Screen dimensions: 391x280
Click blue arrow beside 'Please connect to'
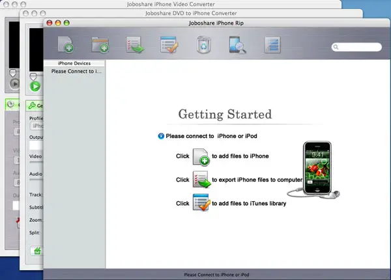point(161,136)
